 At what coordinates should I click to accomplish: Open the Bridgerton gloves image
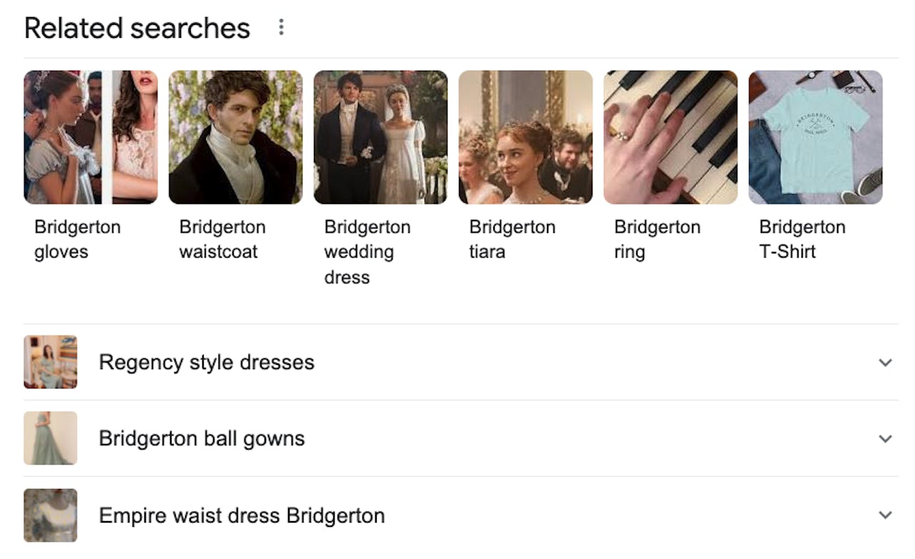(x=91, y=137)
